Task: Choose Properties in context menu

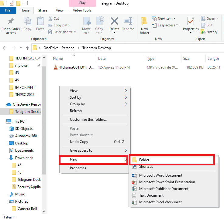Action: (94, 168)
